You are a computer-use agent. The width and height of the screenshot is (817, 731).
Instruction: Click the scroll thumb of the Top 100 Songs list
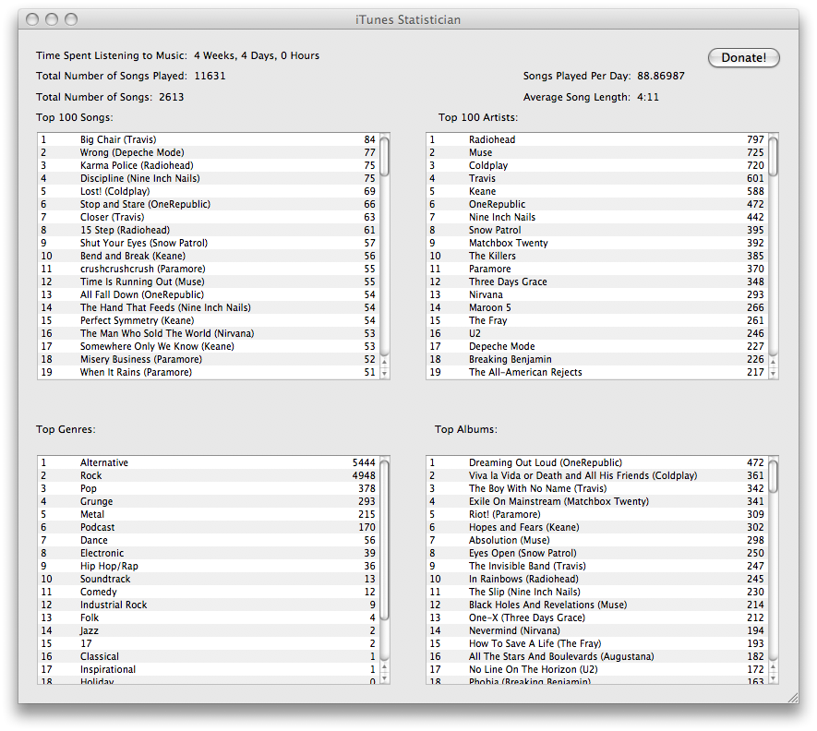tap(385, 156)
